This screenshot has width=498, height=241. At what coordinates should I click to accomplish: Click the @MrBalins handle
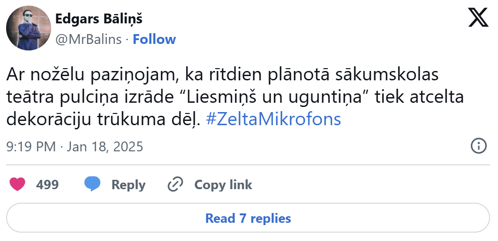(89, 39)
